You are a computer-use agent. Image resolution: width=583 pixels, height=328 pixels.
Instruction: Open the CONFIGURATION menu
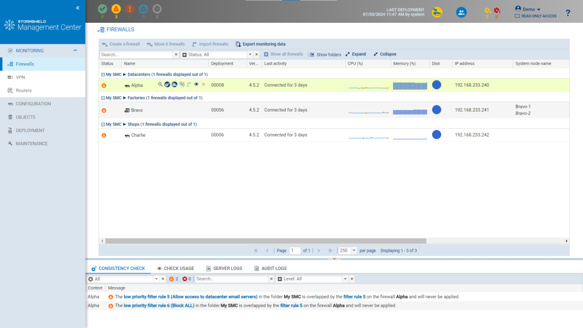[x=43, y=104]
